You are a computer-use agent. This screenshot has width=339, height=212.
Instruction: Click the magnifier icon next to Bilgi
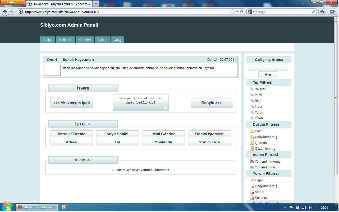(x=252, y=101)
